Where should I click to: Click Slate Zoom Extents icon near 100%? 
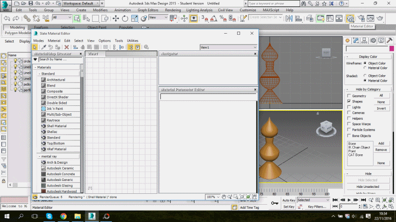pyautogui.click(x=242, y=197)
